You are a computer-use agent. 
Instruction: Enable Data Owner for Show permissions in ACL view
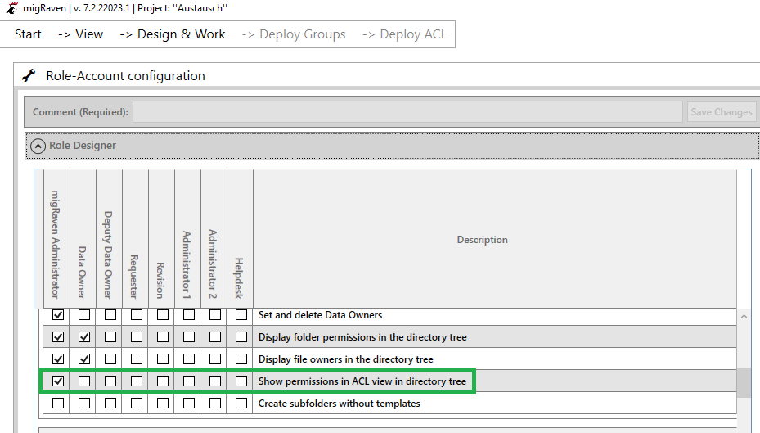point(84,381)
